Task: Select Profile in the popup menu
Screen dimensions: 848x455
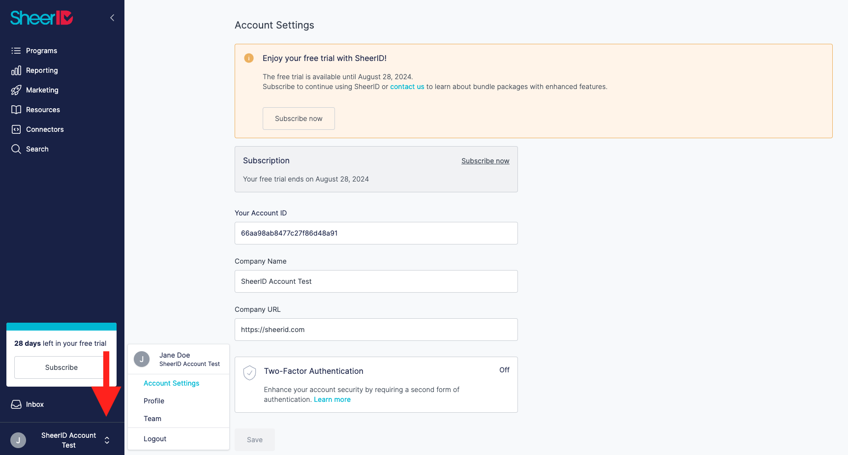Action: [x=154, y=401]
